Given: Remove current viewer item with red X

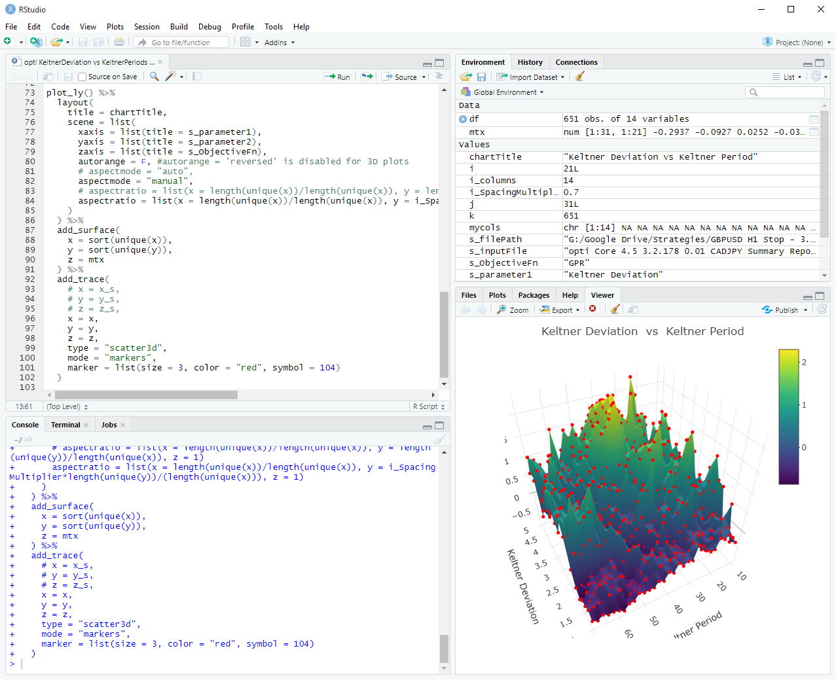Looking at the screenshot, I should pos(593,310).
